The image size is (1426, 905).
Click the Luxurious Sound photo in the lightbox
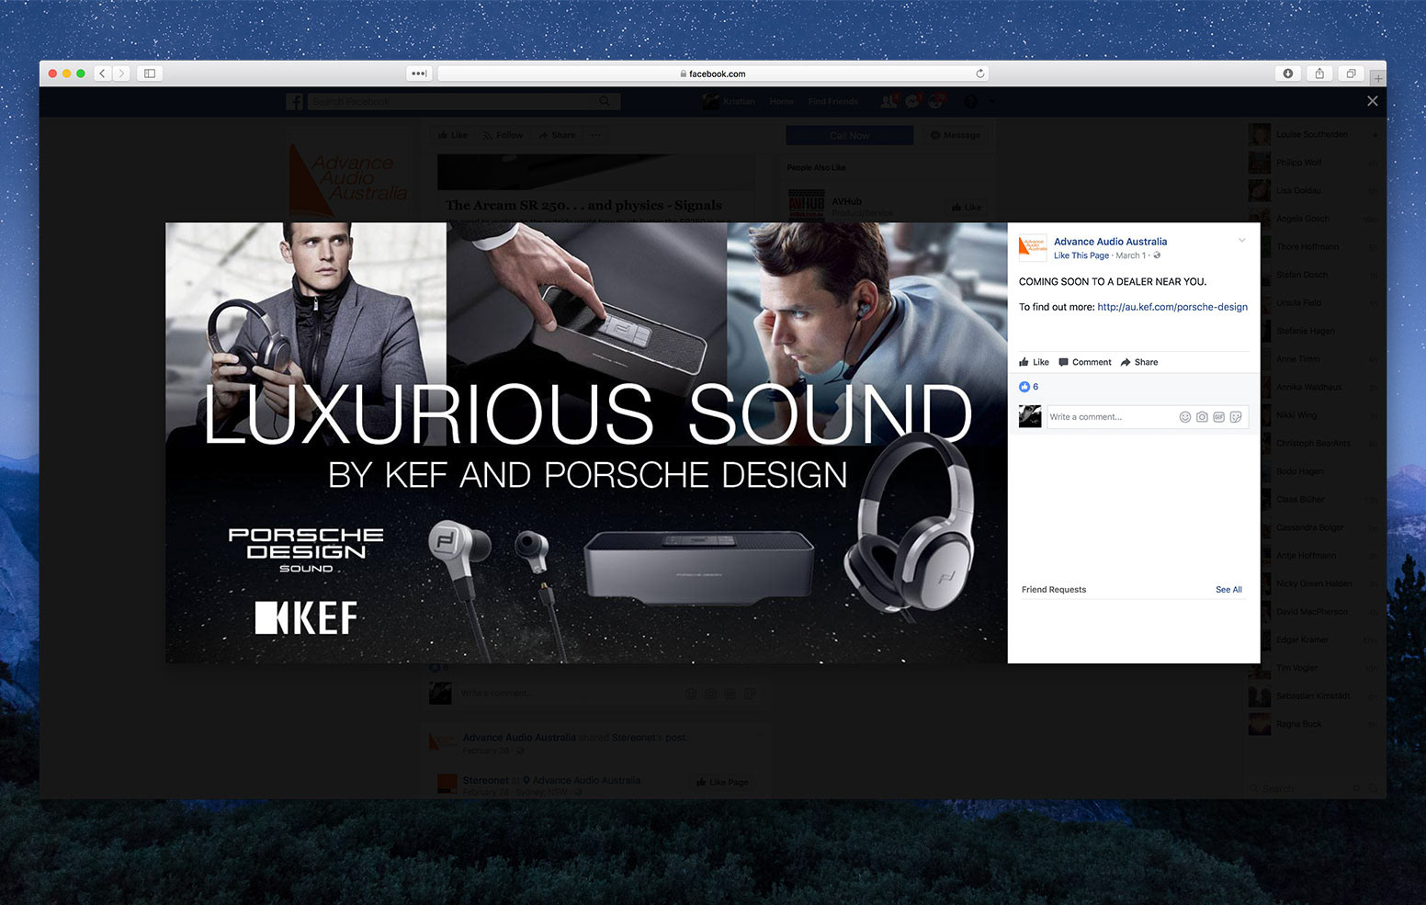coord(586,443)
